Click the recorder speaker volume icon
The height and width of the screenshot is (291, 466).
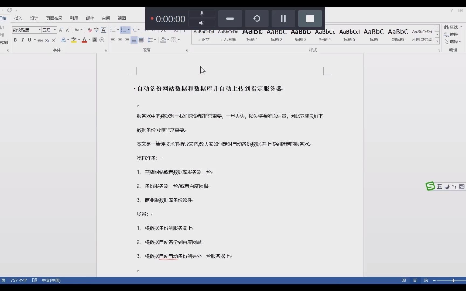click(x=202, y=23)
